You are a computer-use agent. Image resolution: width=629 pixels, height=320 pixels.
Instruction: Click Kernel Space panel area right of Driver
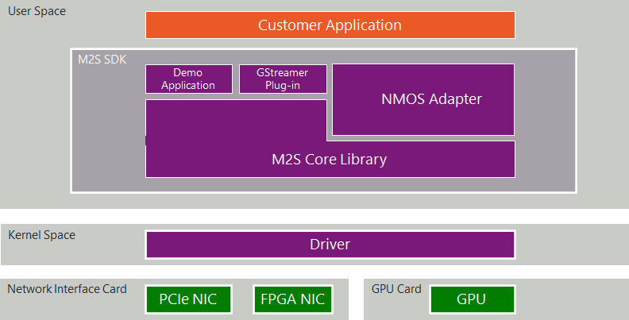(570, 245)
